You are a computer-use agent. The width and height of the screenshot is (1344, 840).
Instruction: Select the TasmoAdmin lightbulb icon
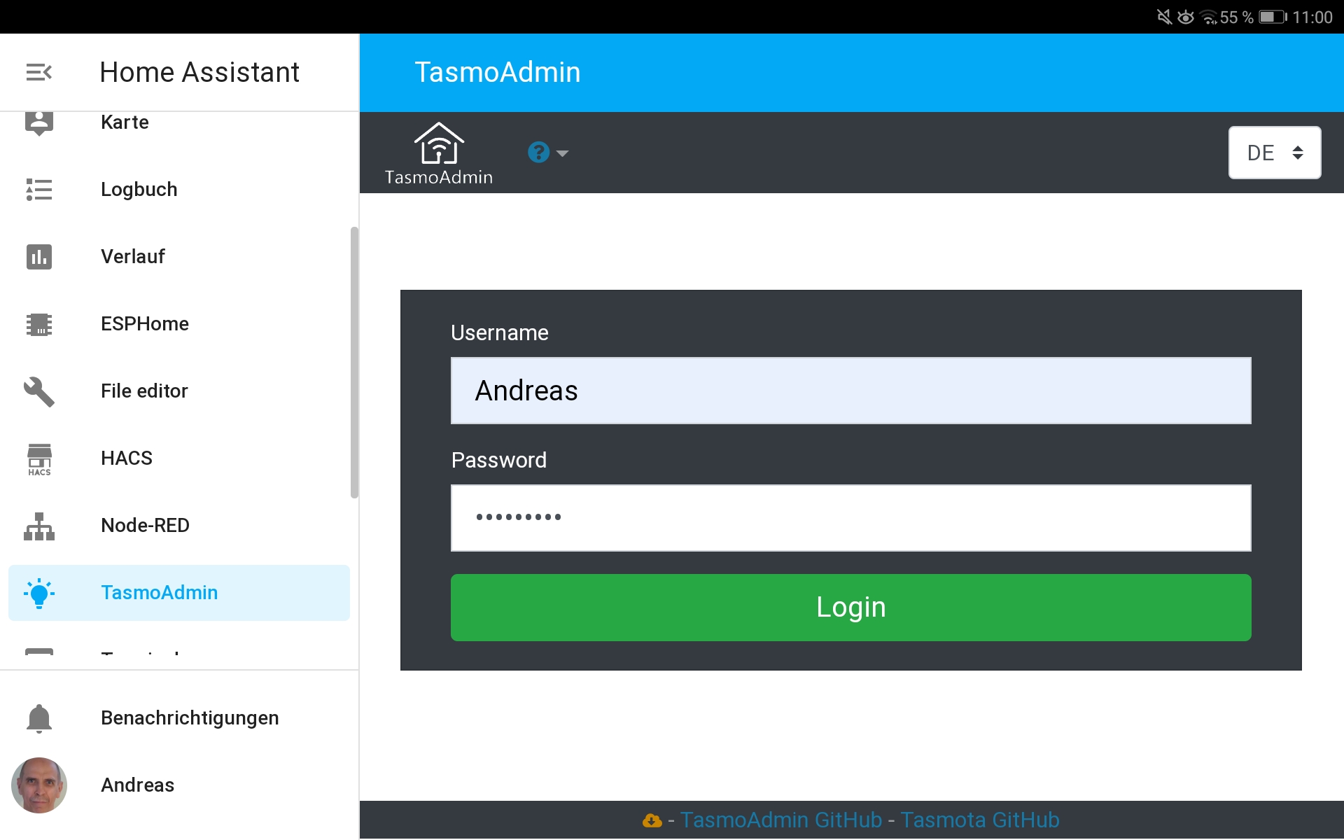pos(39,592)
